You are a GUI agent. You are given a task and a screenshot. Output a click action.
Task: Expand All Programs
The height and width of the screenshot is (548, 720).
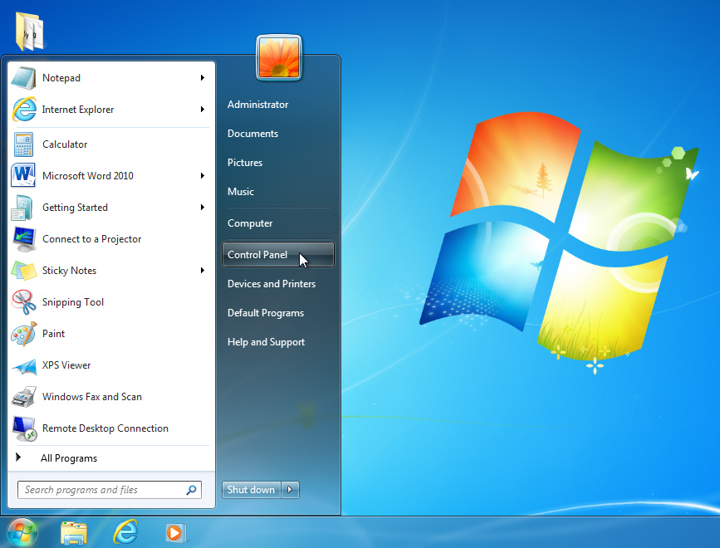coord(70,457)
